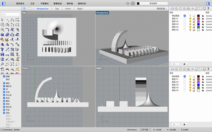Open gear options menu in upper layer panel
212x132 pixels.
click(x=185, y=64)
